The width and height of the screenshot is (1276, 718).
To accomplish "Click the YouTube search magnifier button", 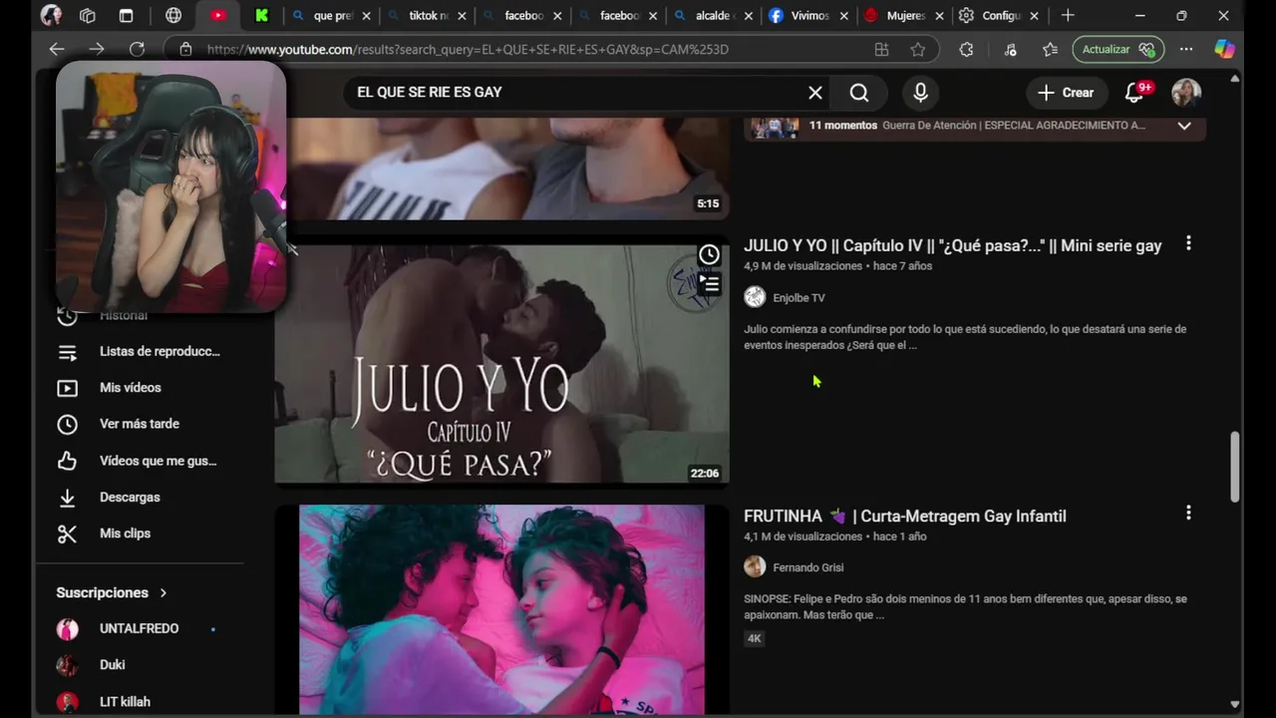I will (859, 93).
